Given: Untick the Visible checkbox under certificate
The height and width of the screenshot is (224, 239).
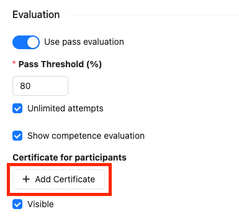Looking at the screenshot, I should (17, 204).
